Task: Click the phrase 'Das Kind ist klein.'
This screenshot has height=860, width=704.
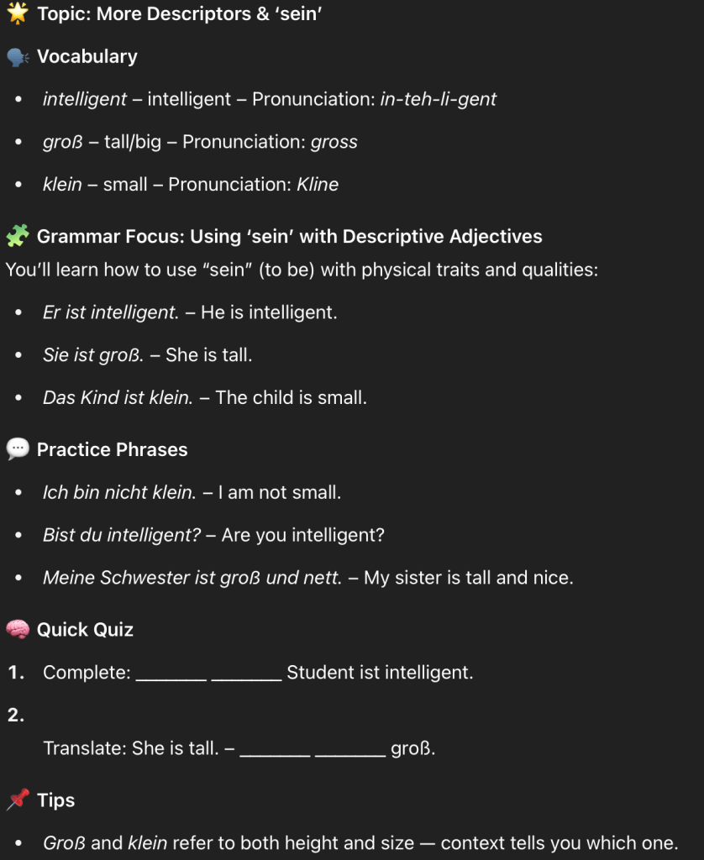Action: tap(116, 398)
